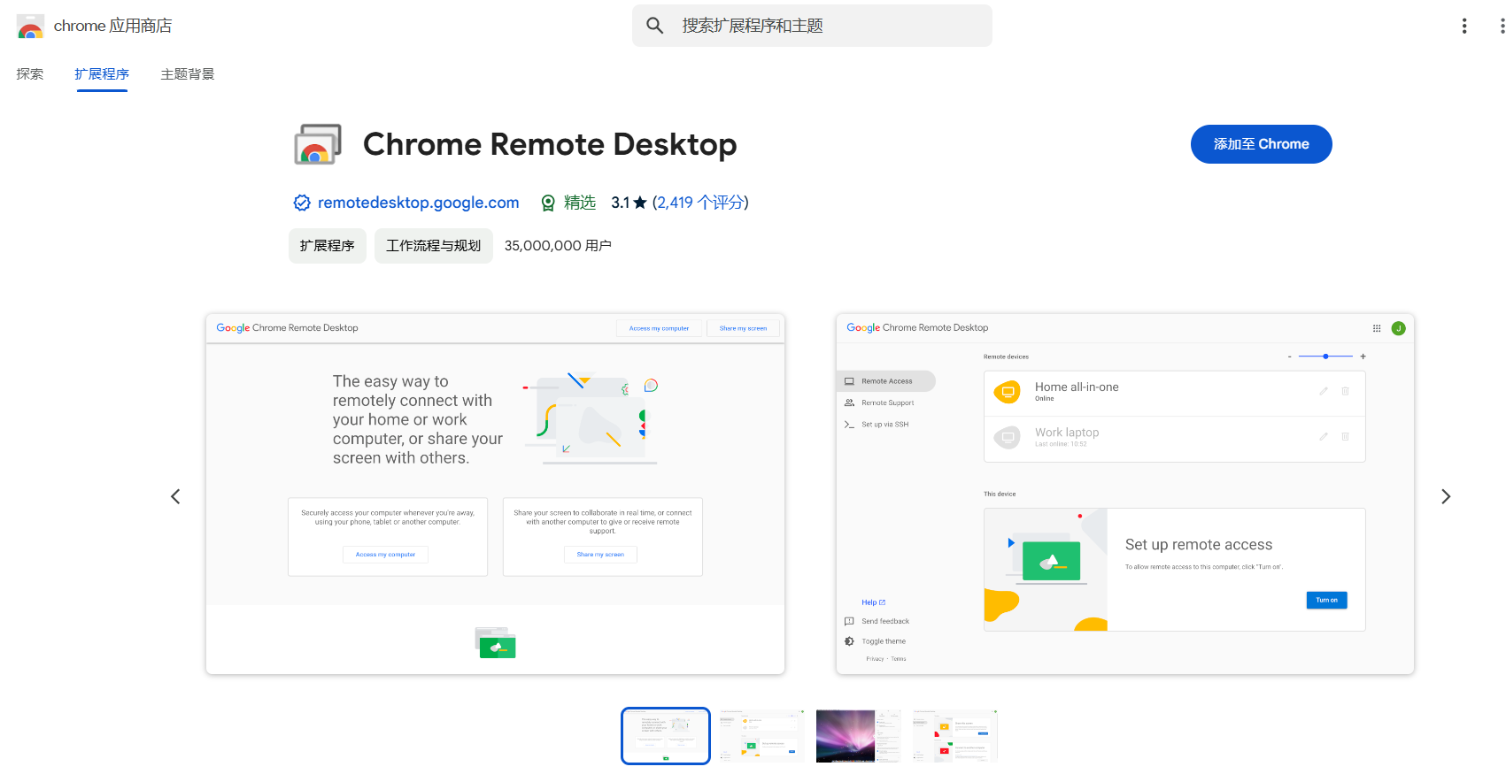
Task: Focus the 搜索扩展程序和主题 search field
Action: click(812, 26)
